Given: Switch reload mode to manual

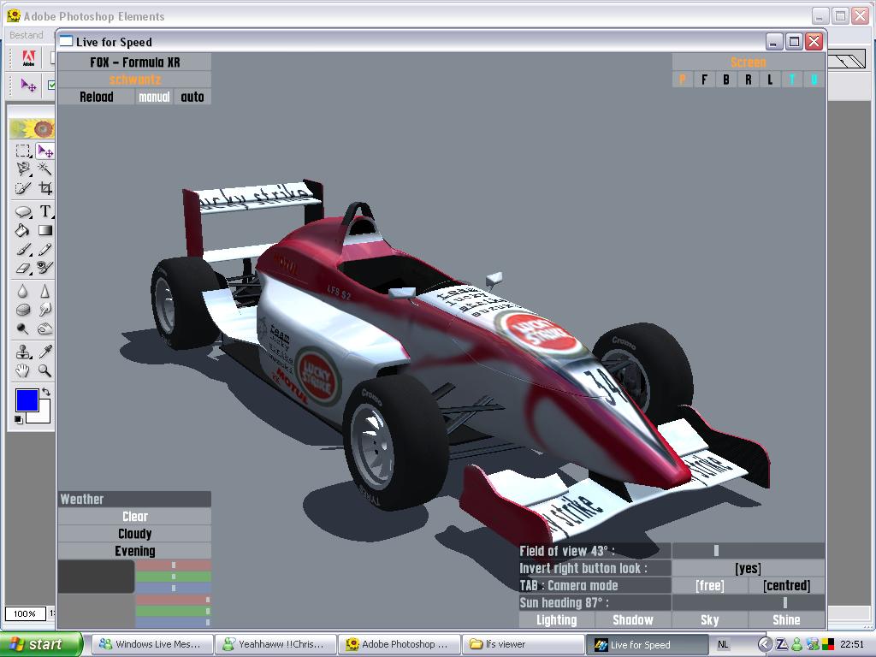Looking at the screenshot, I should point(154,97).
